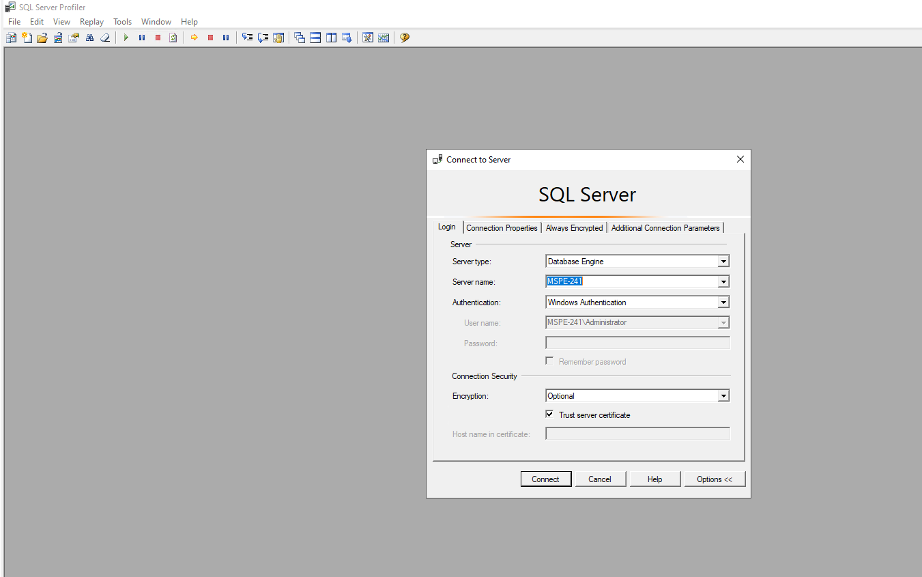The image size is (922, 577).
Task: Execute one replay step
Action: pos(247,38)
